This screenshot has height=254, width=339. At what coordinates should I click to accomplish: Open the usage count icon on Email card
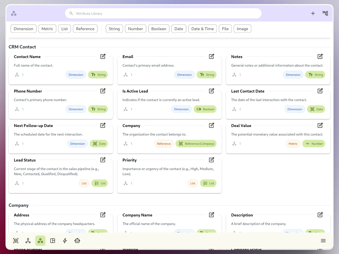tap(126, 75)
